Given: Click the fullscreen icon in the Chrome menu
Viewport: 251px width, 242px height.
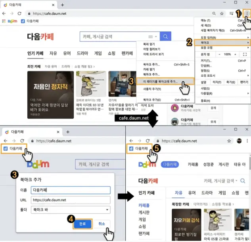Looking at the screenshot, I should (245, 54).
